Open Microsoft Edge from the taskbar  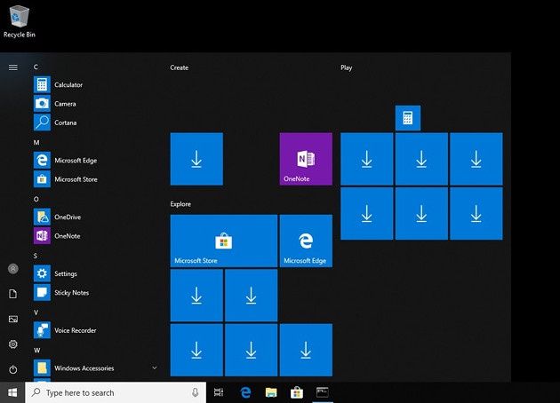click(245, 392)
